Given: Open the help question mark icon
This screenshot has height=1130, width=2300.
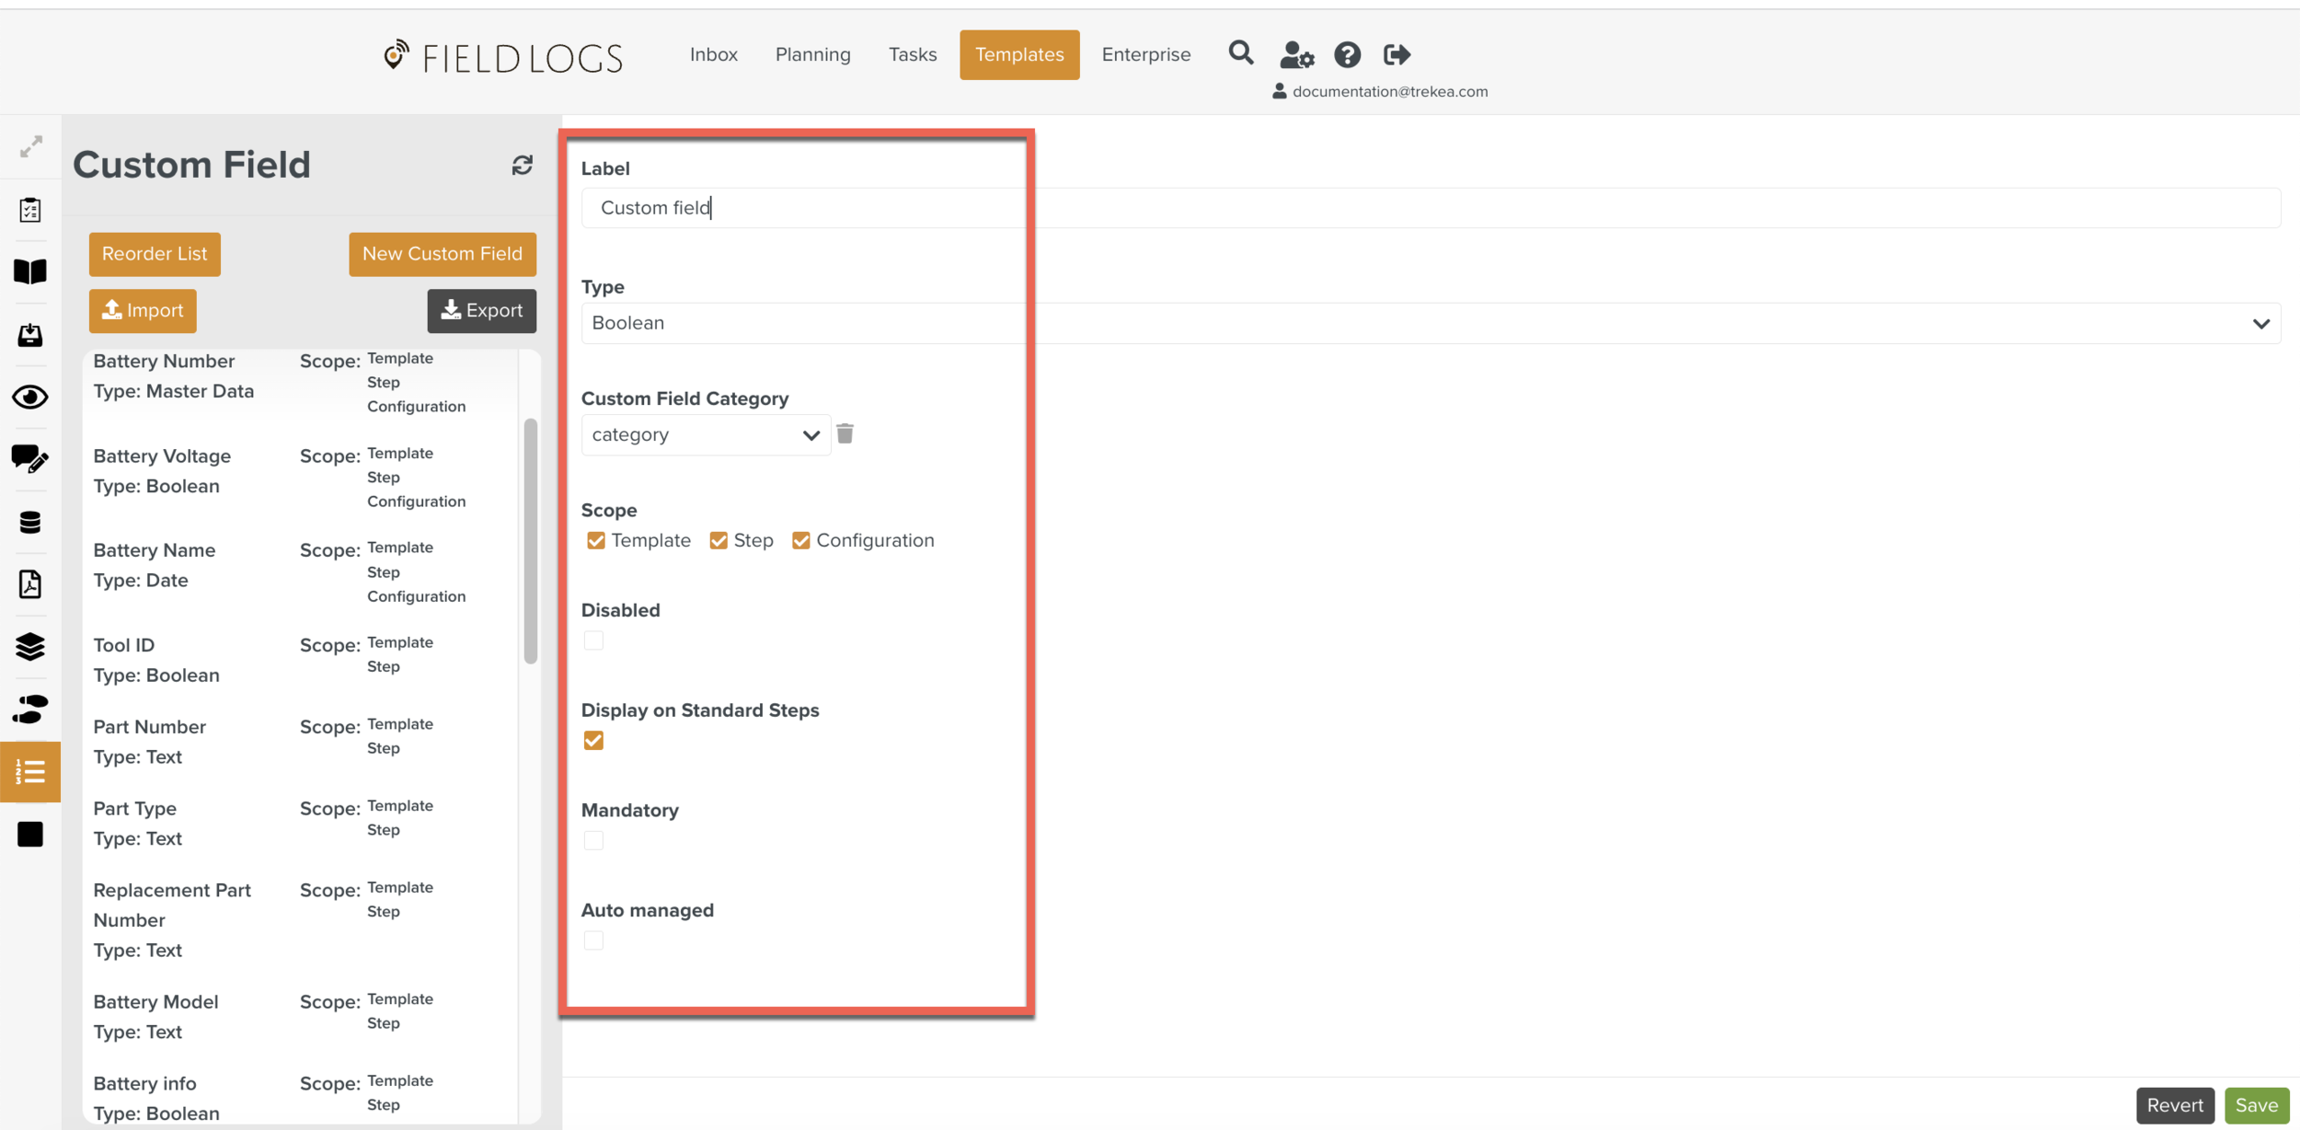Looking at the screenshot, I should pos(1347,55).
